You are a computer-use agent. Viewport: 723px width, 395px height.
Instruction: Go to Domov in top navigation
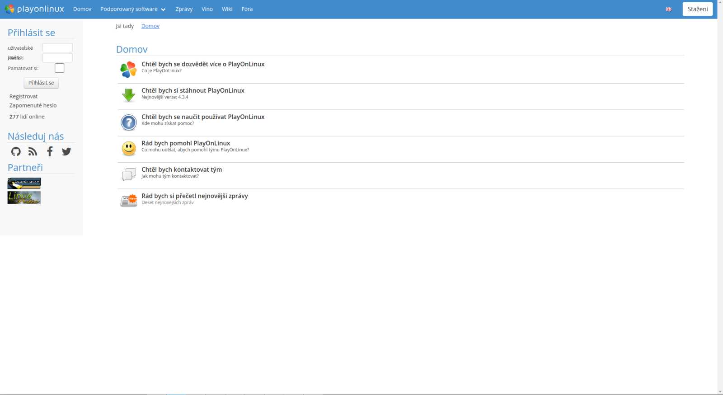pos(82,9)
